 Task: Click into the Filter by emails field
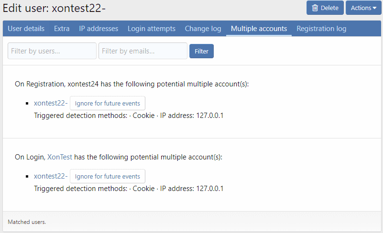coord(142,51)
